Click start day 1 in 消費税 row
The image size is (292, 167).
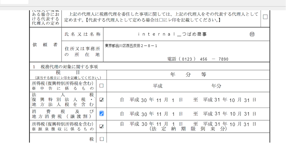point(173,114)
